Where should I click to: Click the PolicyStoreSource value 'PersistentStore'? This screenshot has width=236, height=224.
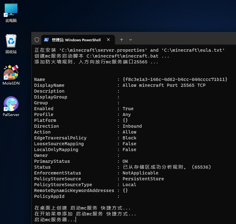coord(143,179)
